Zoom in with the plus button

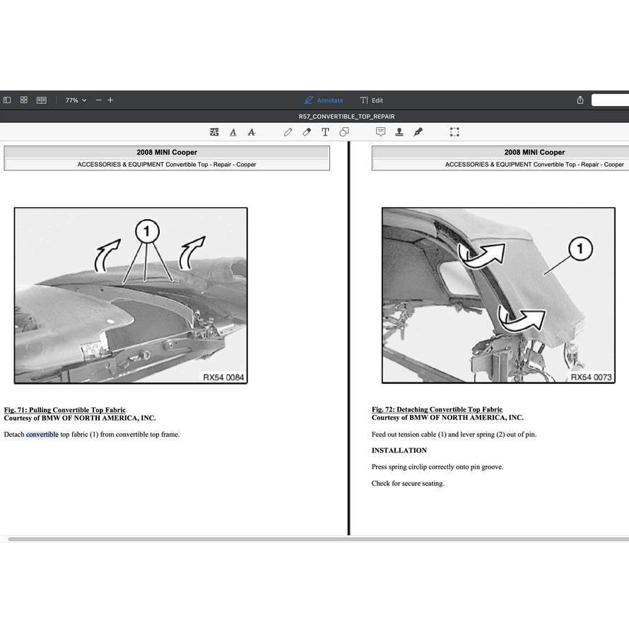tap(110, 100)
